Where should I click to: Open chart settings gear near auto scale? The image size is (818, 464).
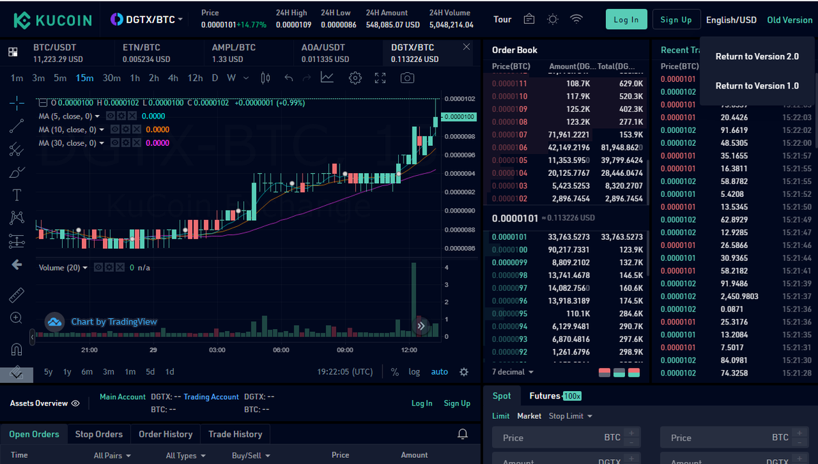(x=464, y=372)
